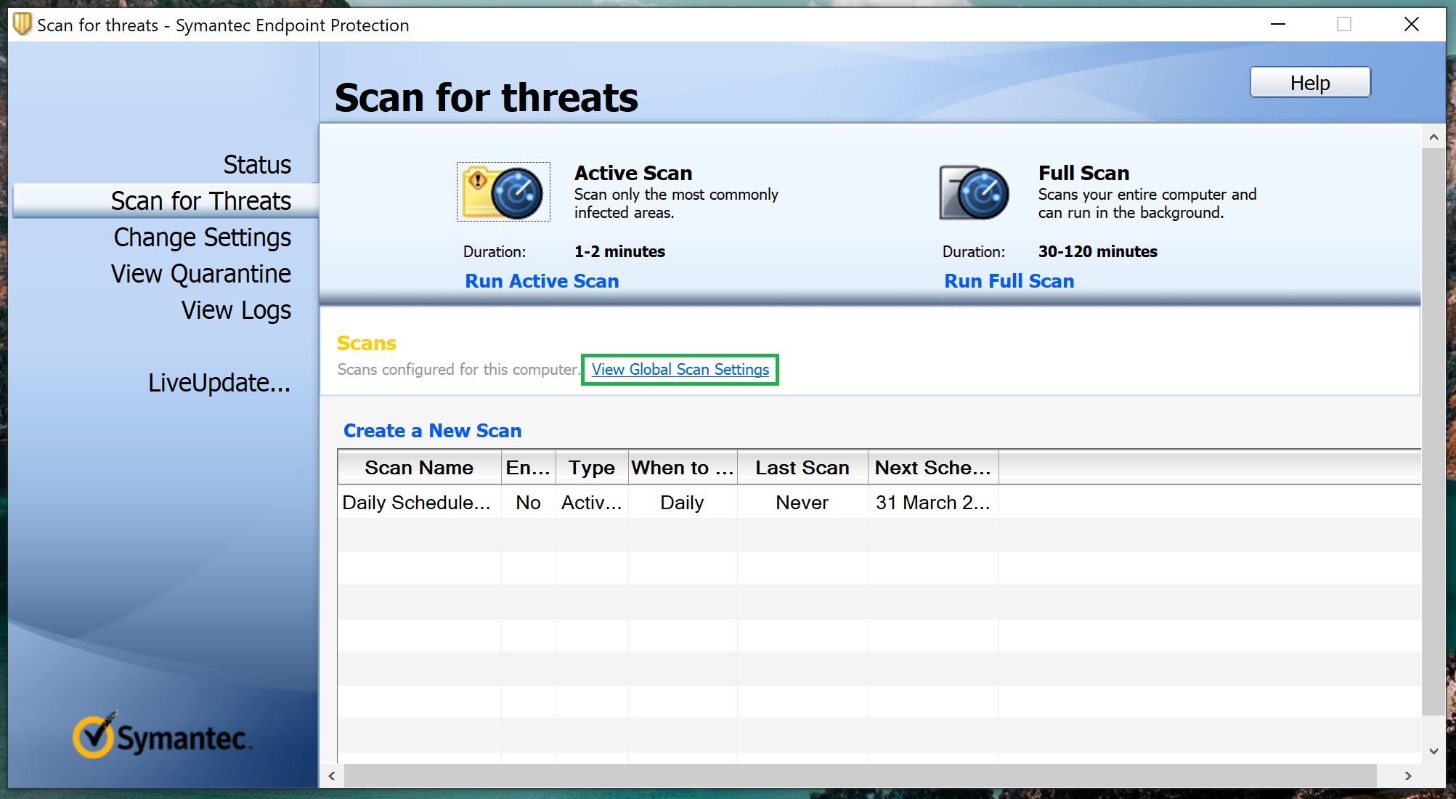Viewport: 1456px width, 799px height.
Task: Start the Run Full Scan link
Action: click(x=1009, y=281)
